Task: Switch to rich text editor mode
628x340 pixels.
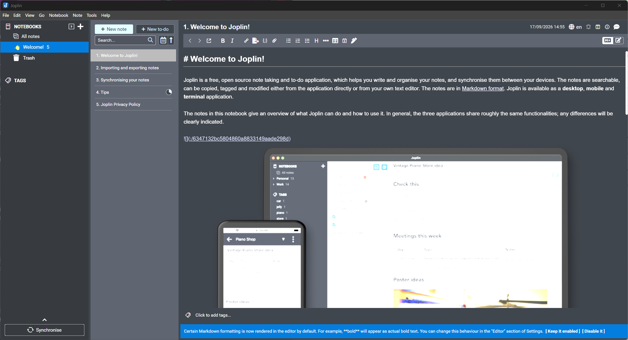Action: (x=618, y=40)
